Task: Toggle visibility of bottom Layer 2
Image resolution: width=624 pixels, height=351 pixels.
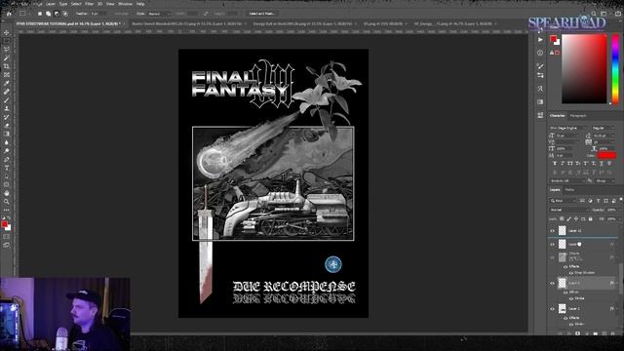Action: [552, 309]
